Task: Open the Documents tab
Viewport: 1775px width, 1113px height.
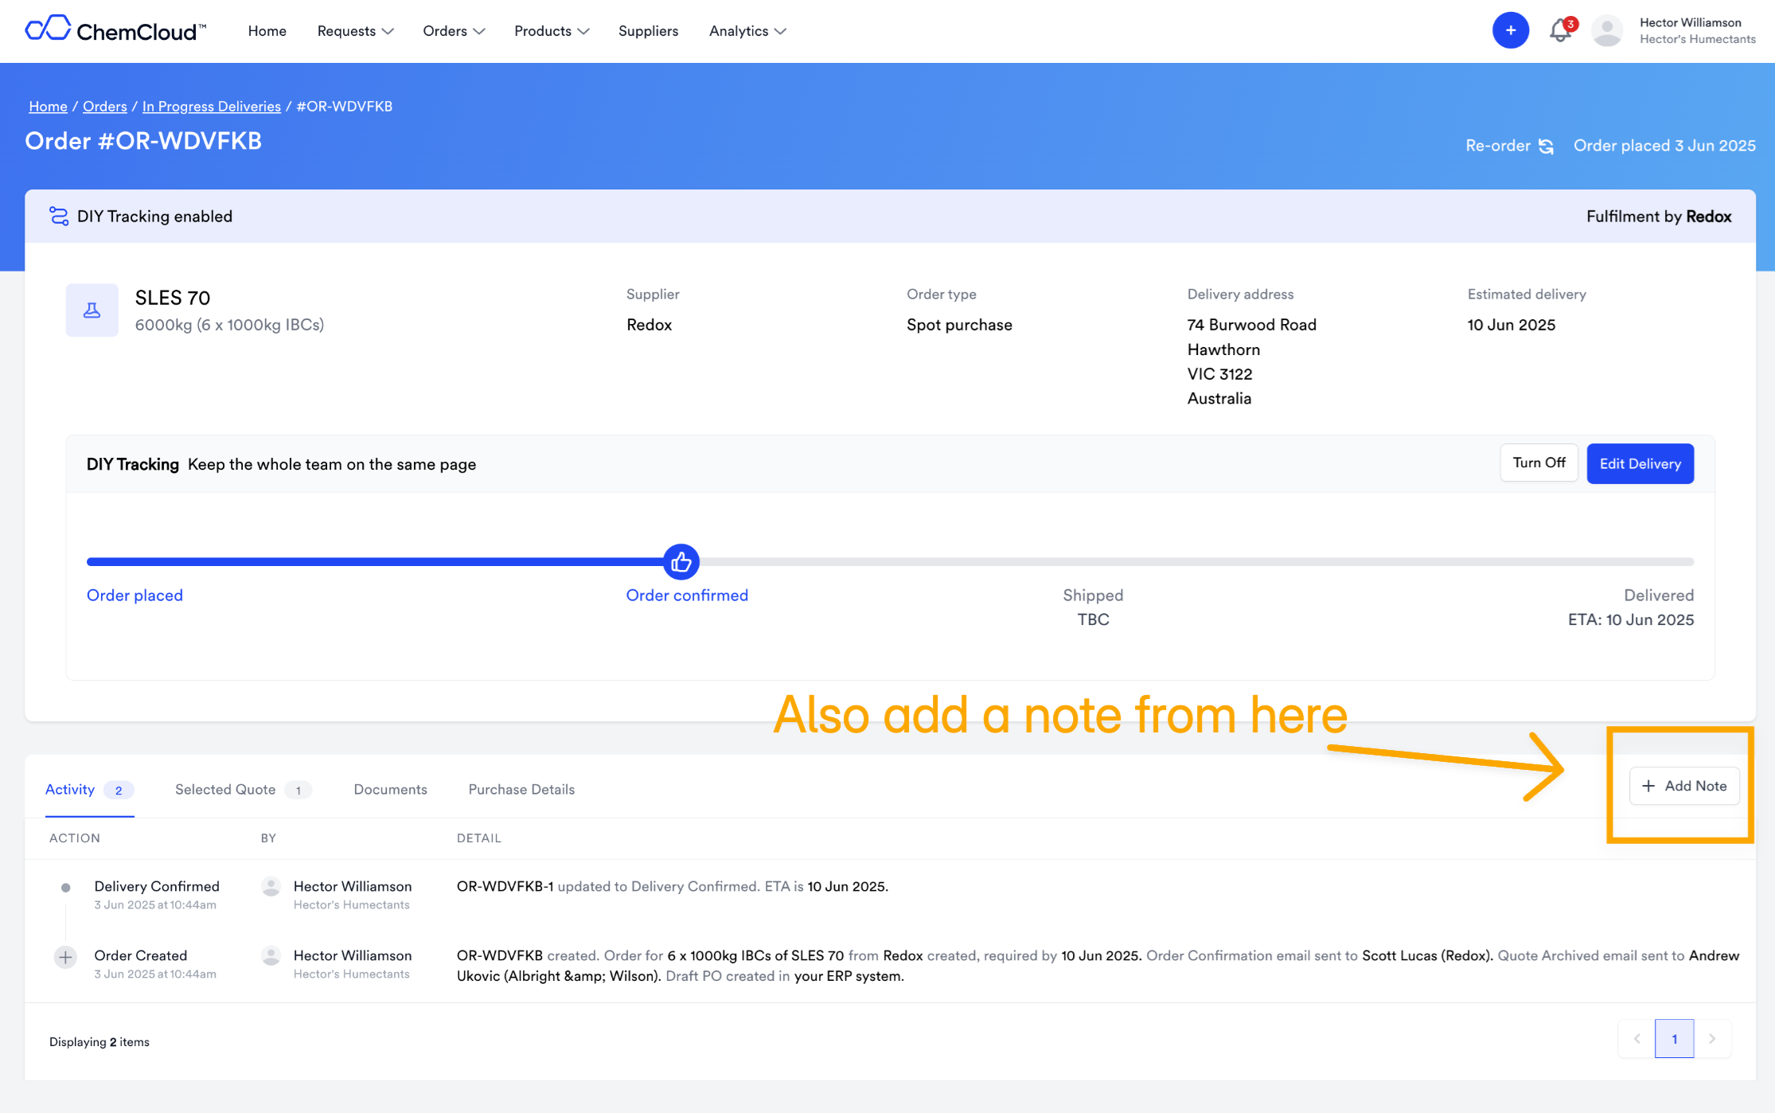Action: 390,789
